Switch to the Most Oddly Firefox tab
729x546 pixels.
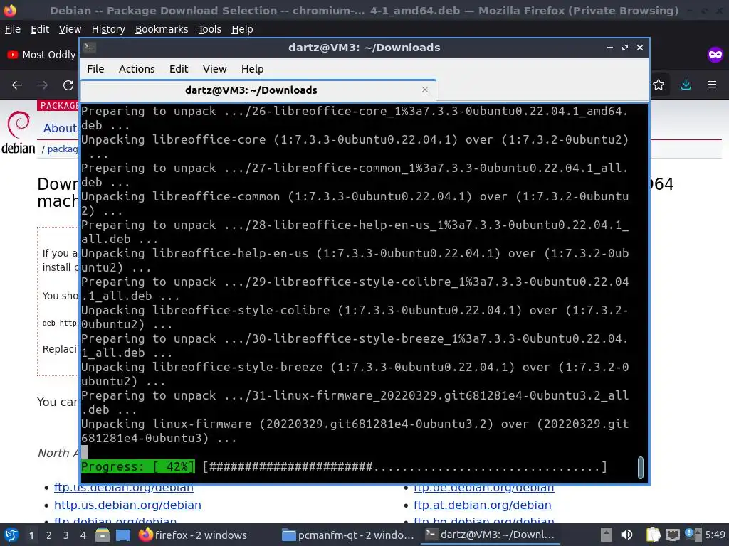pyautogui.click(x=41, y=55)
